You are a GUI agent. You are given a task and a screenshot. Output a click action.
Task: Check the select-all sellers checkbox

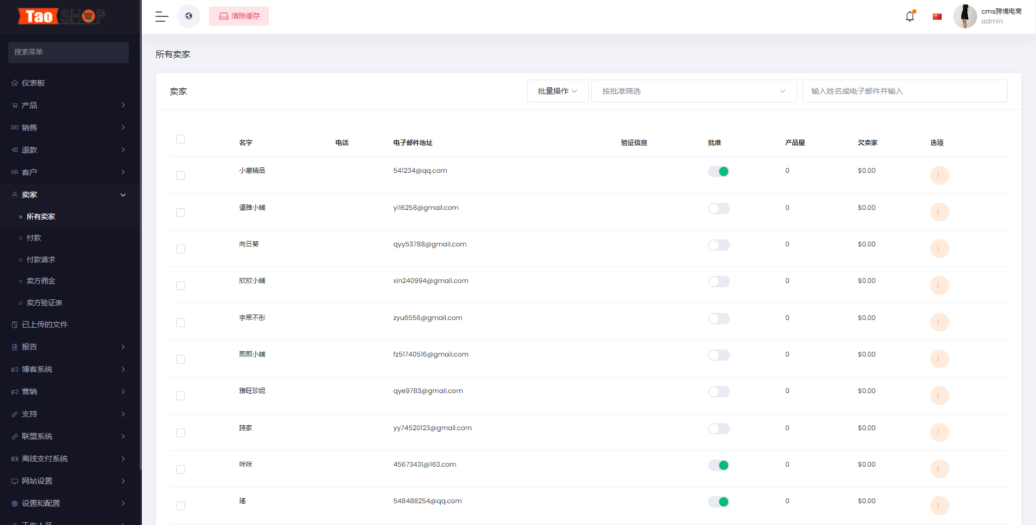coord(181,139)
